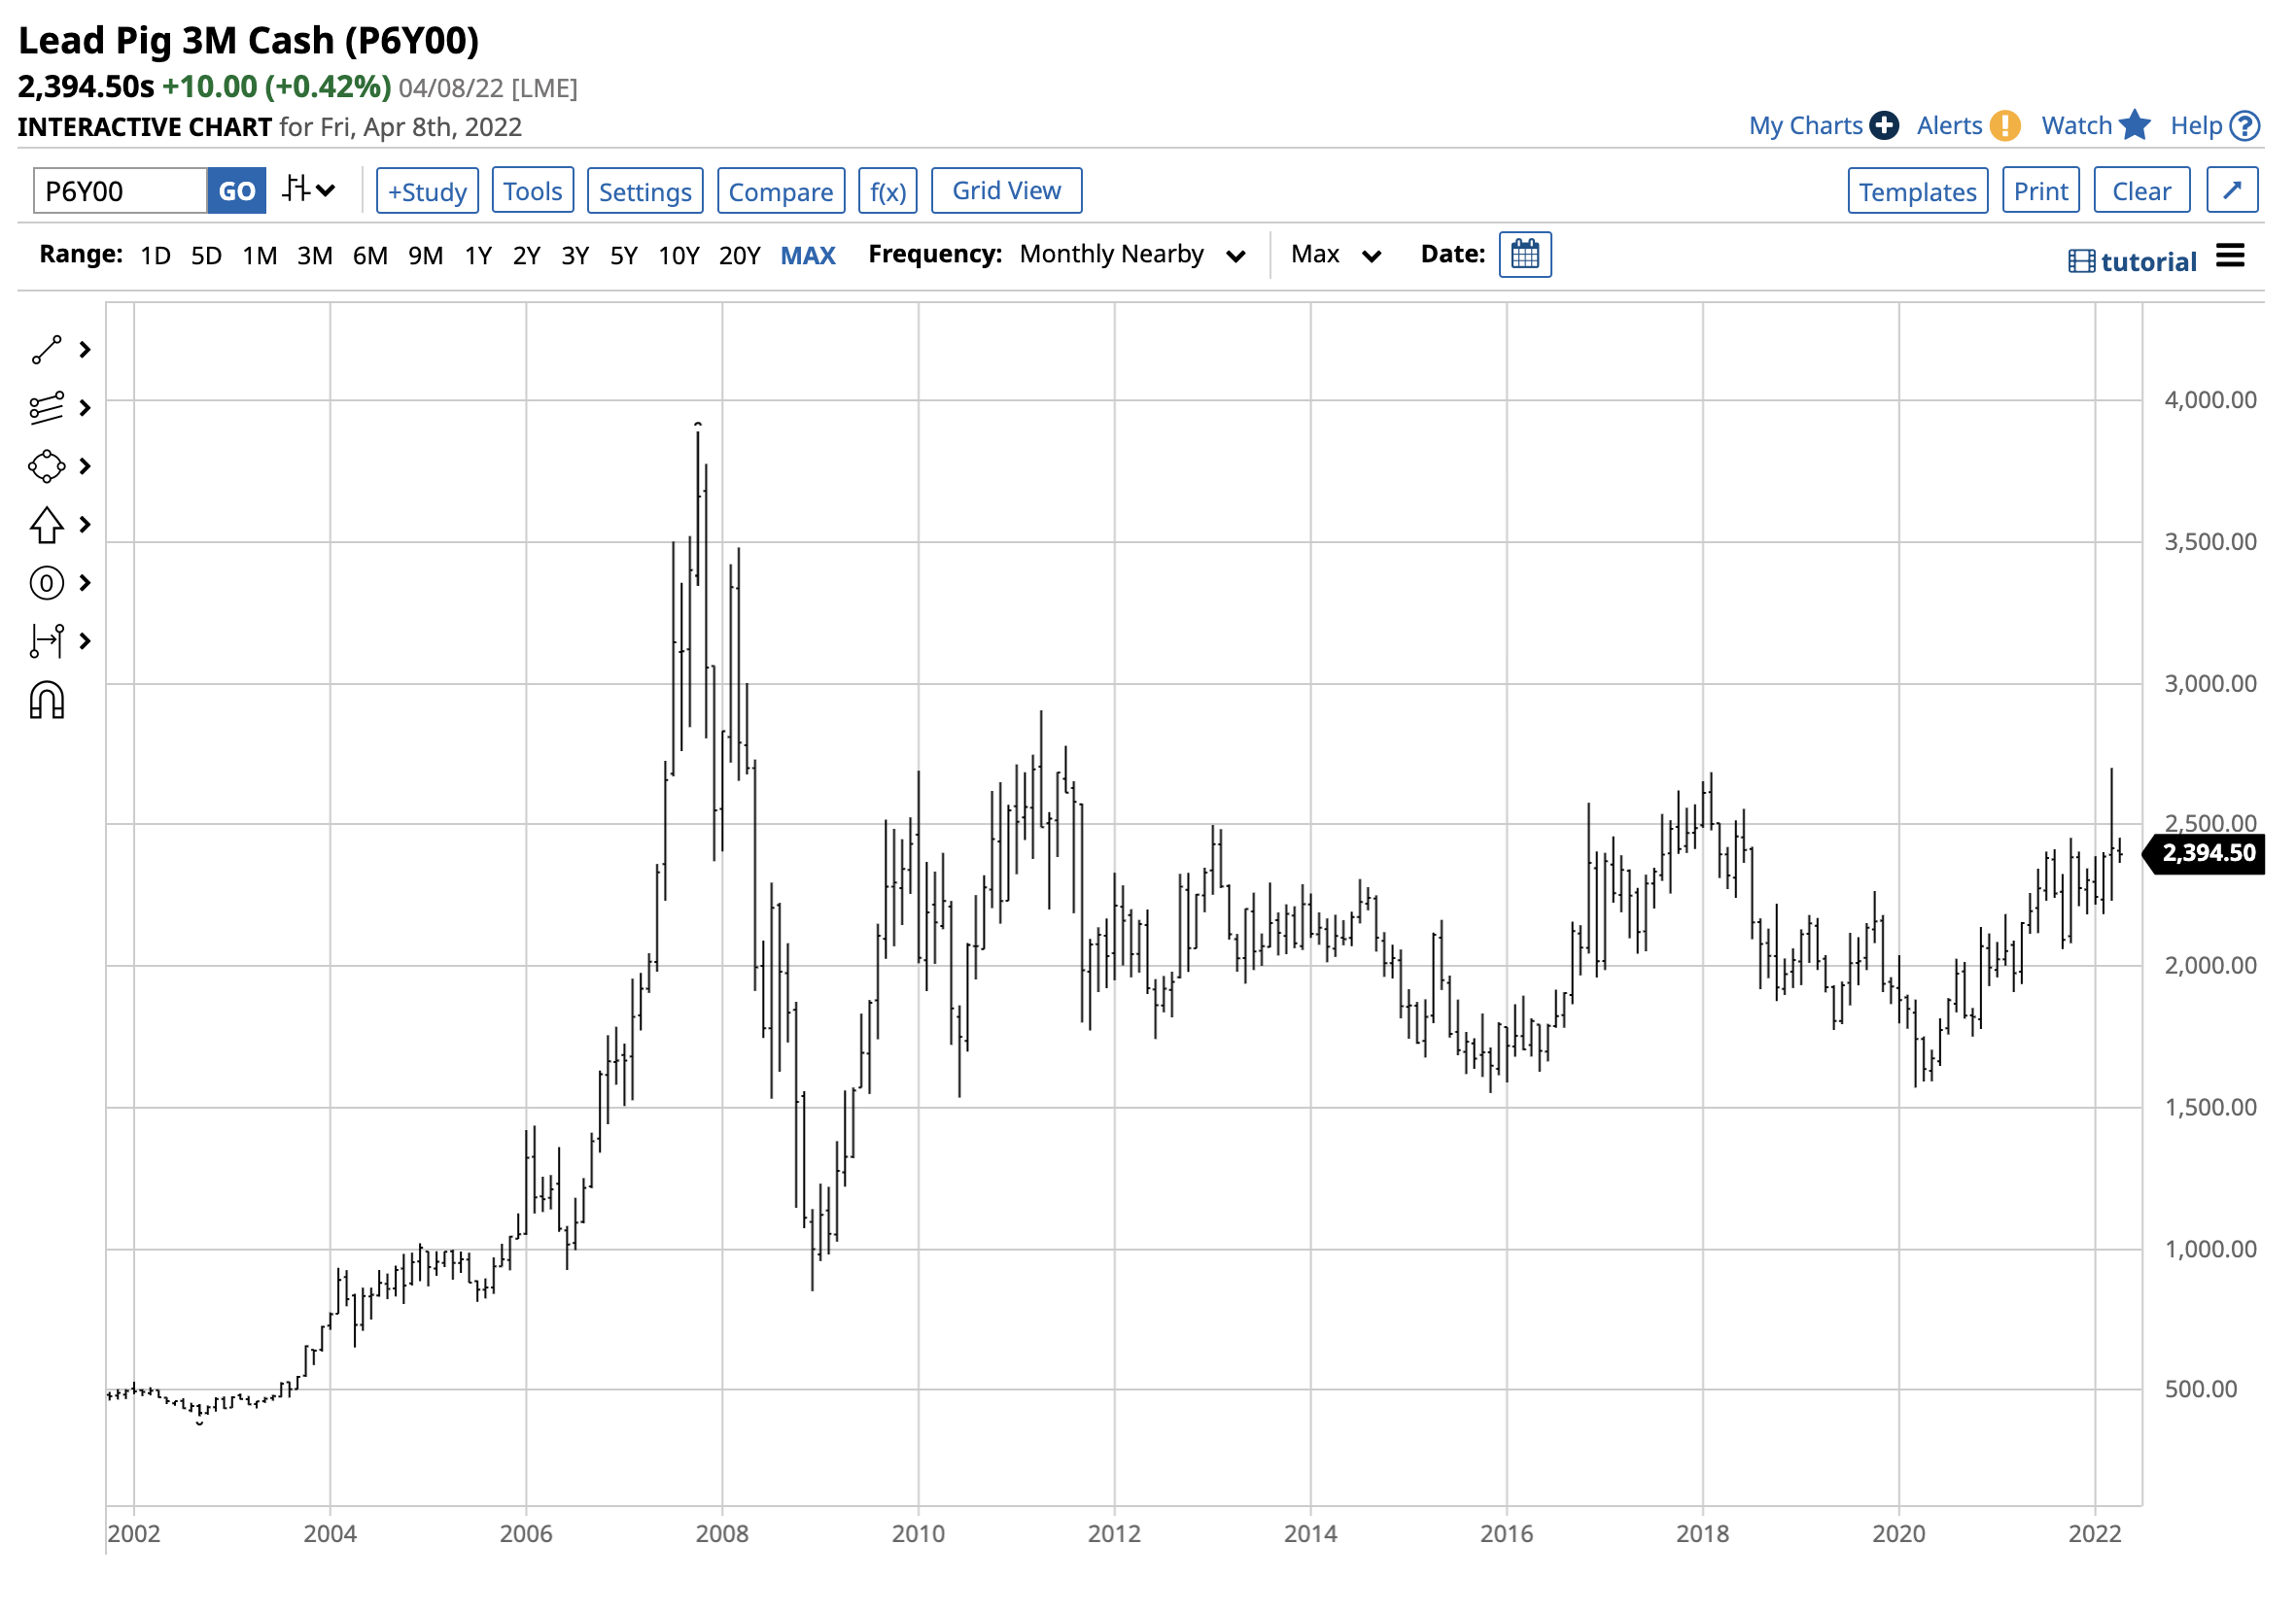Viewport: 2296px width, 1613px height.
Task: Select the up arrow marker tool
Action: coord(46,526)
